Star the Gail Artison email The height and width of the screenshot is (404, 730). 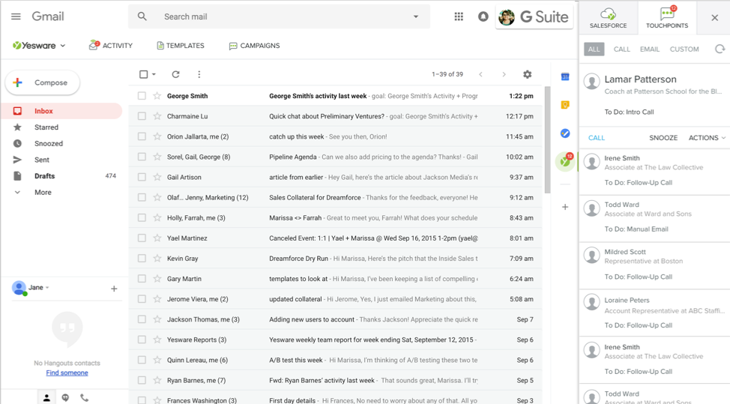pyautogui.click(x=157, y=178)
